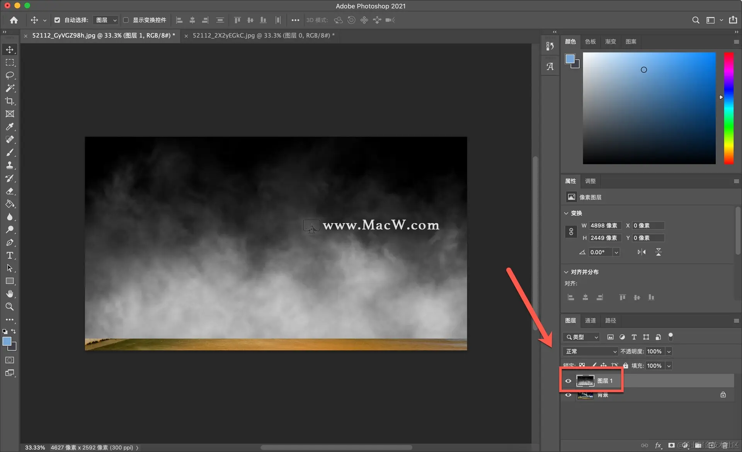The image size is (742, 452).
Task: Select the Magic Wand tool
Action: [10, 88]
